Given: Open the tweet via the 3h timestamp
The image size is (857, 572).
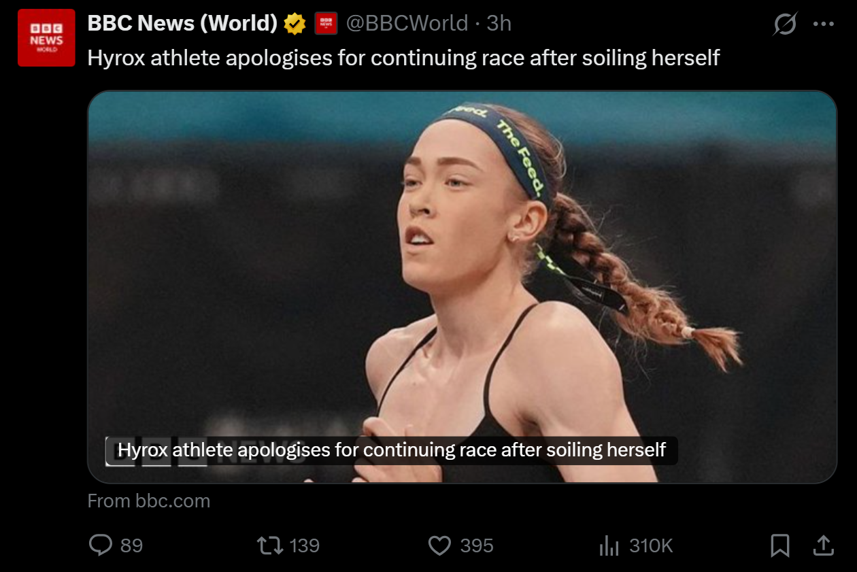Looking at the screenshot, I should (499, 24).
